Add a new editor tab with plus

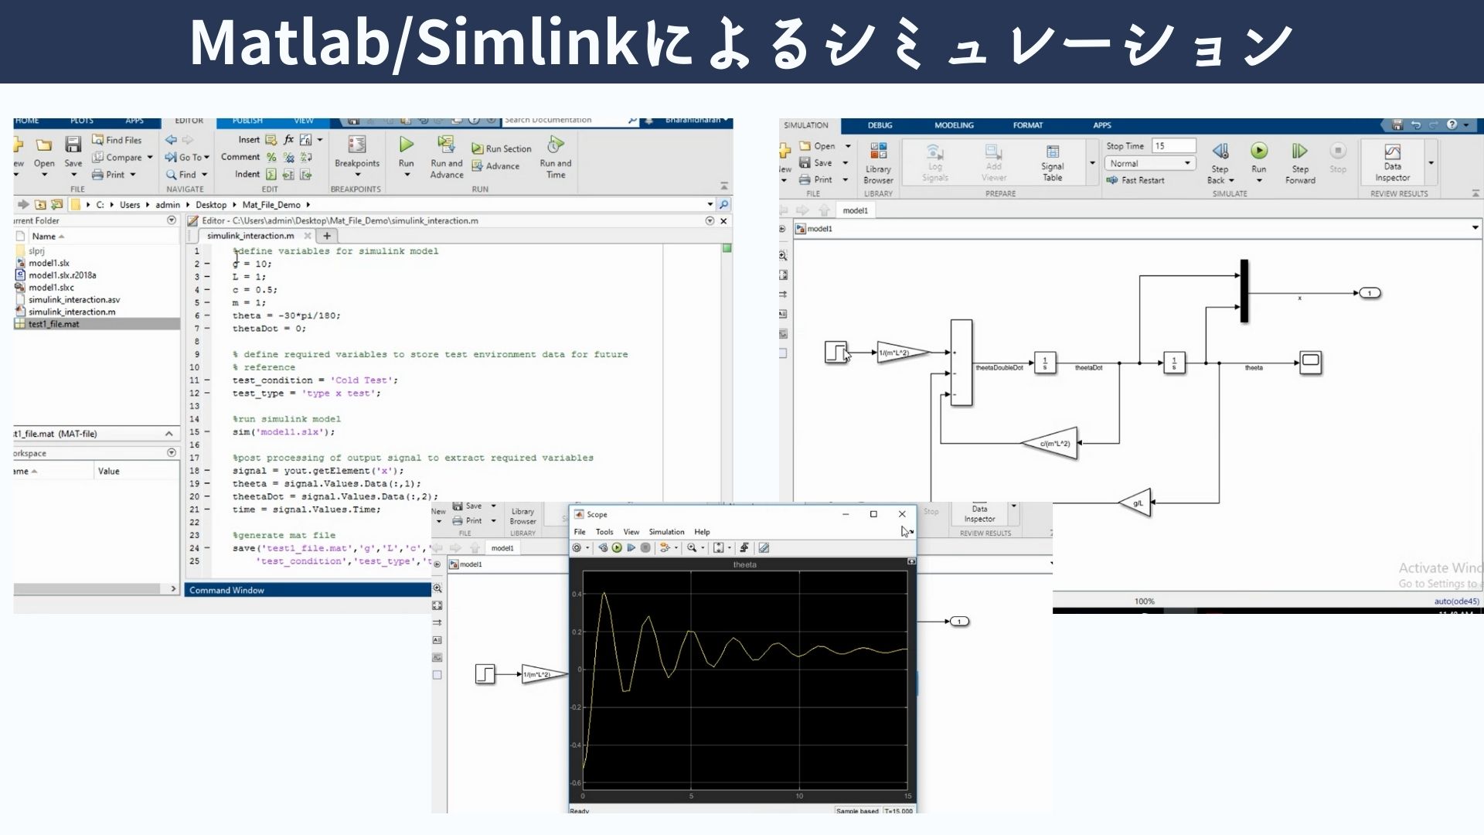pos(327,236)
